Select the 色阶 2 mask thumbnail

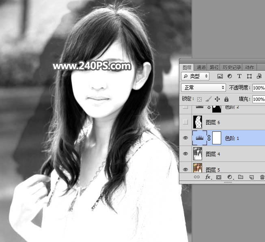[217, 109]
